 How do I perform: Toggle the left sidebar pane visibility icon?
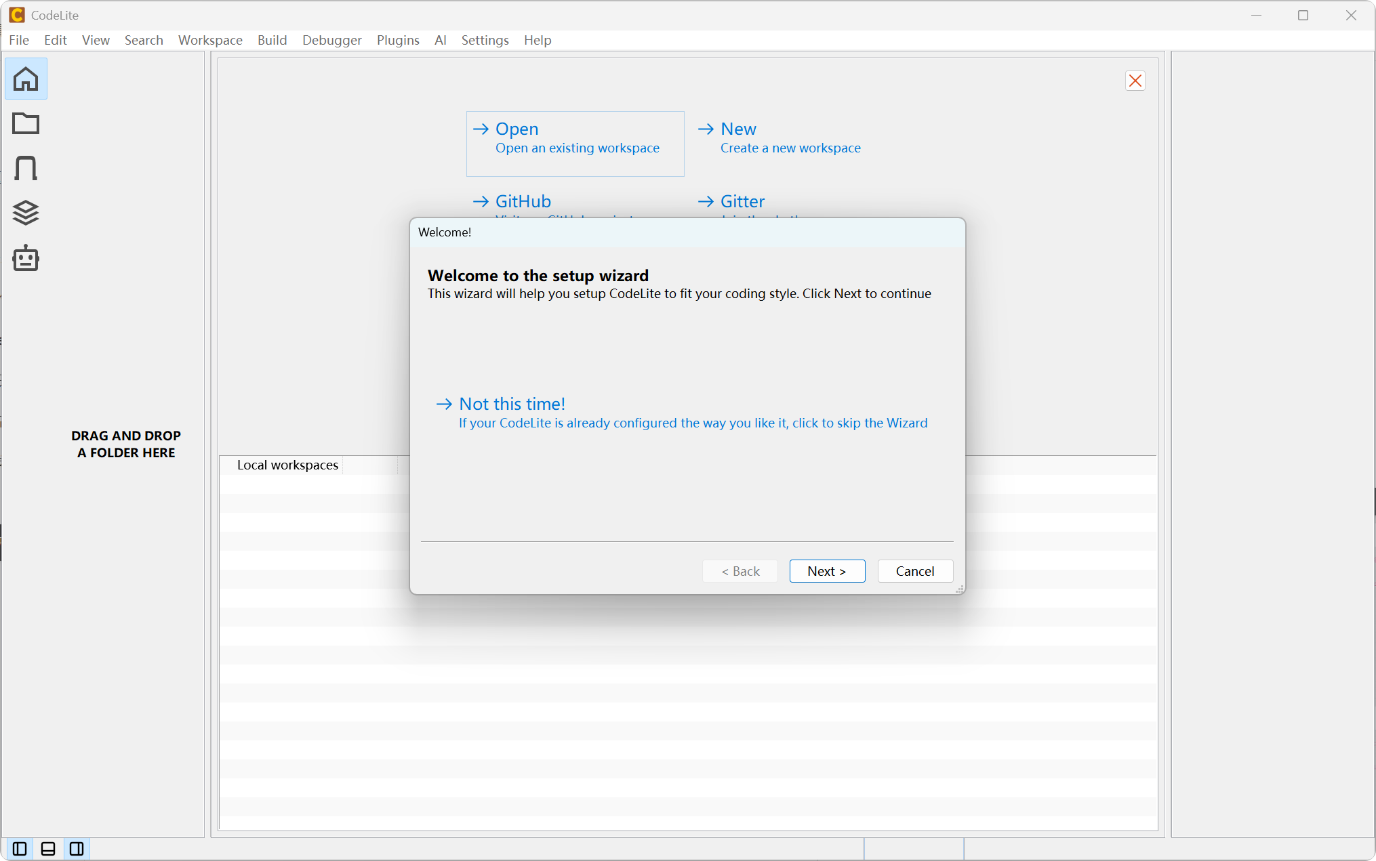coord(18,848)
